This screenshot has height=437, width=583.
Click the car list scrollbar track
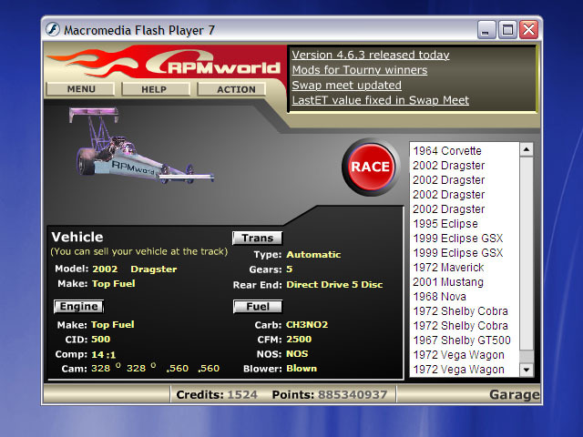527,356
